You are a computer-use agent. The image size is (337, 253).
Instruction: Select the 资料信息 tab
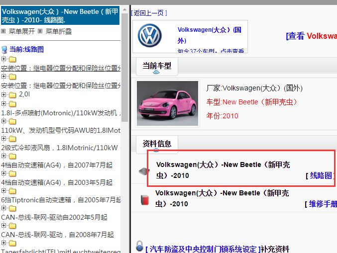[157, 144]
